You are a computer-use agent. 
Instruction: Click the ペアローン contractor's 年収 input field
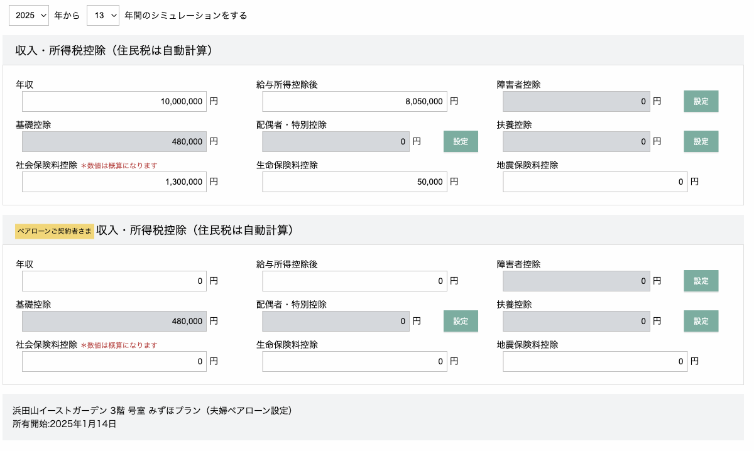[x=114, y=281]
